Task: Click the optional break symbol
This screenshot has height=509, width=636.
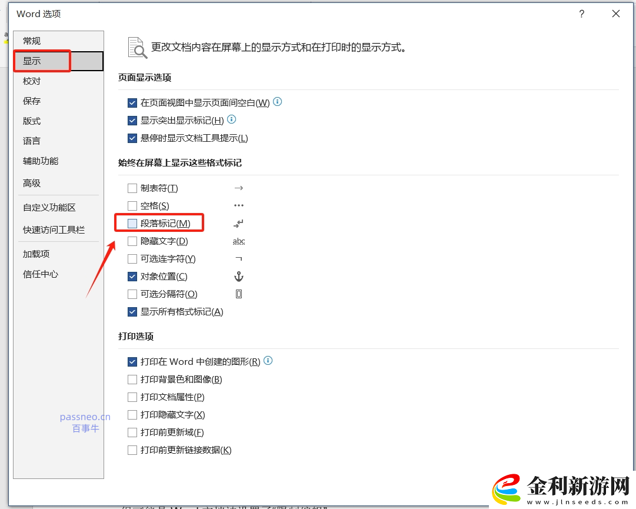Action: 239,294
